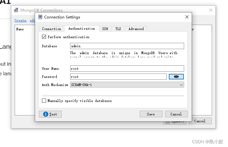Close the MongoDB Connections window

point(211,10)
